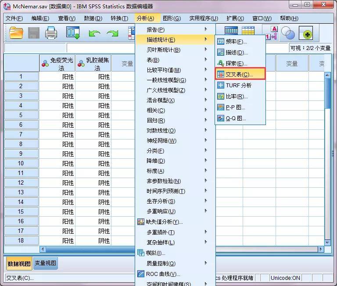The image size is (337, 286).
Task: Click the Save disk icon
Action: [x=34, y=33]
